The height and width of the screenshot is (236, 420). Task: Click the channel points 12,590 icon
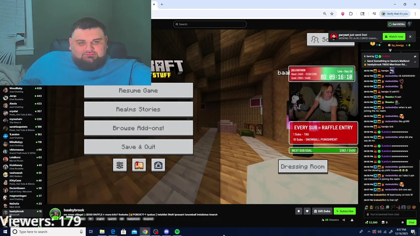(x=367, y=223)
